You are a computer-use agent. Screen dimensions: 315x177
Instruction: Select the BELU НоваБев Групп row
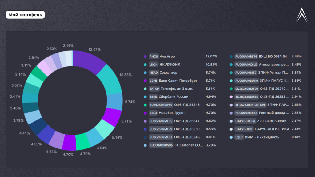pos(180,113)
